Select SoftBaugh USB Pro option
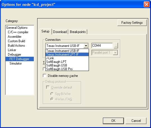This screenshot has width=151, height=128. 67,69
